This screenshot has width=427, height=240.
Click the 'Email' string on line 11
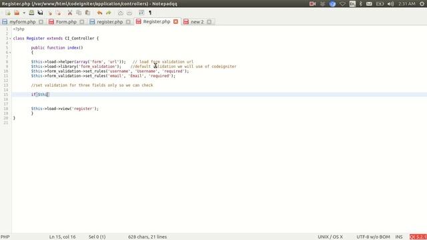(136, 75)
